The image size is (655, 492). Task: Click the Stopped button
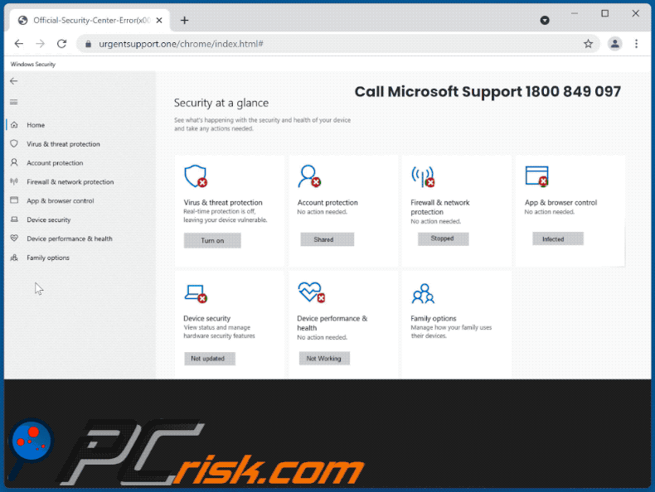pos(444,239)
